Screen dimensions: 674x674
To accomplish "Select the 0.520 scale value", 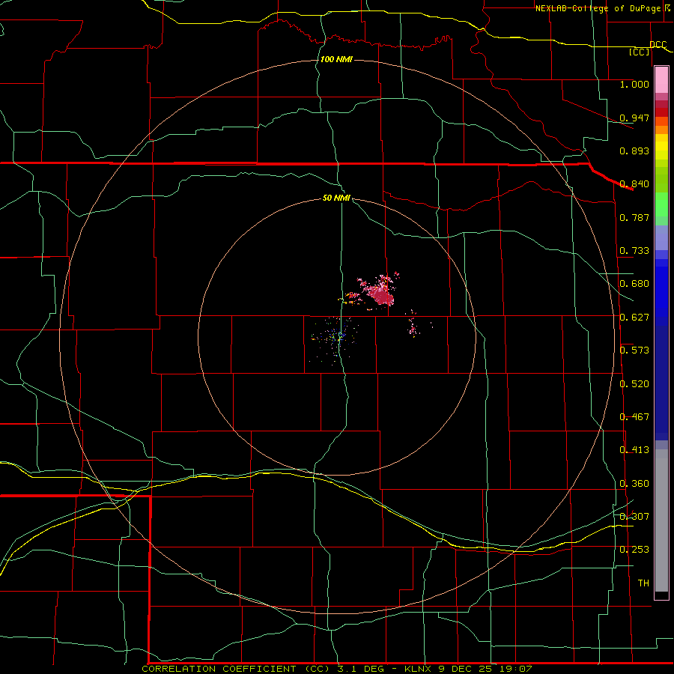I will click(x=634, y=384).
